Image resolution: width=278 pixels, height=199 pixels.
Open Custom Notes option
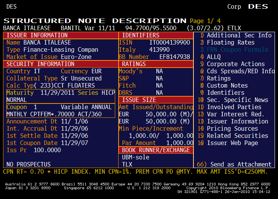(227, 85)
